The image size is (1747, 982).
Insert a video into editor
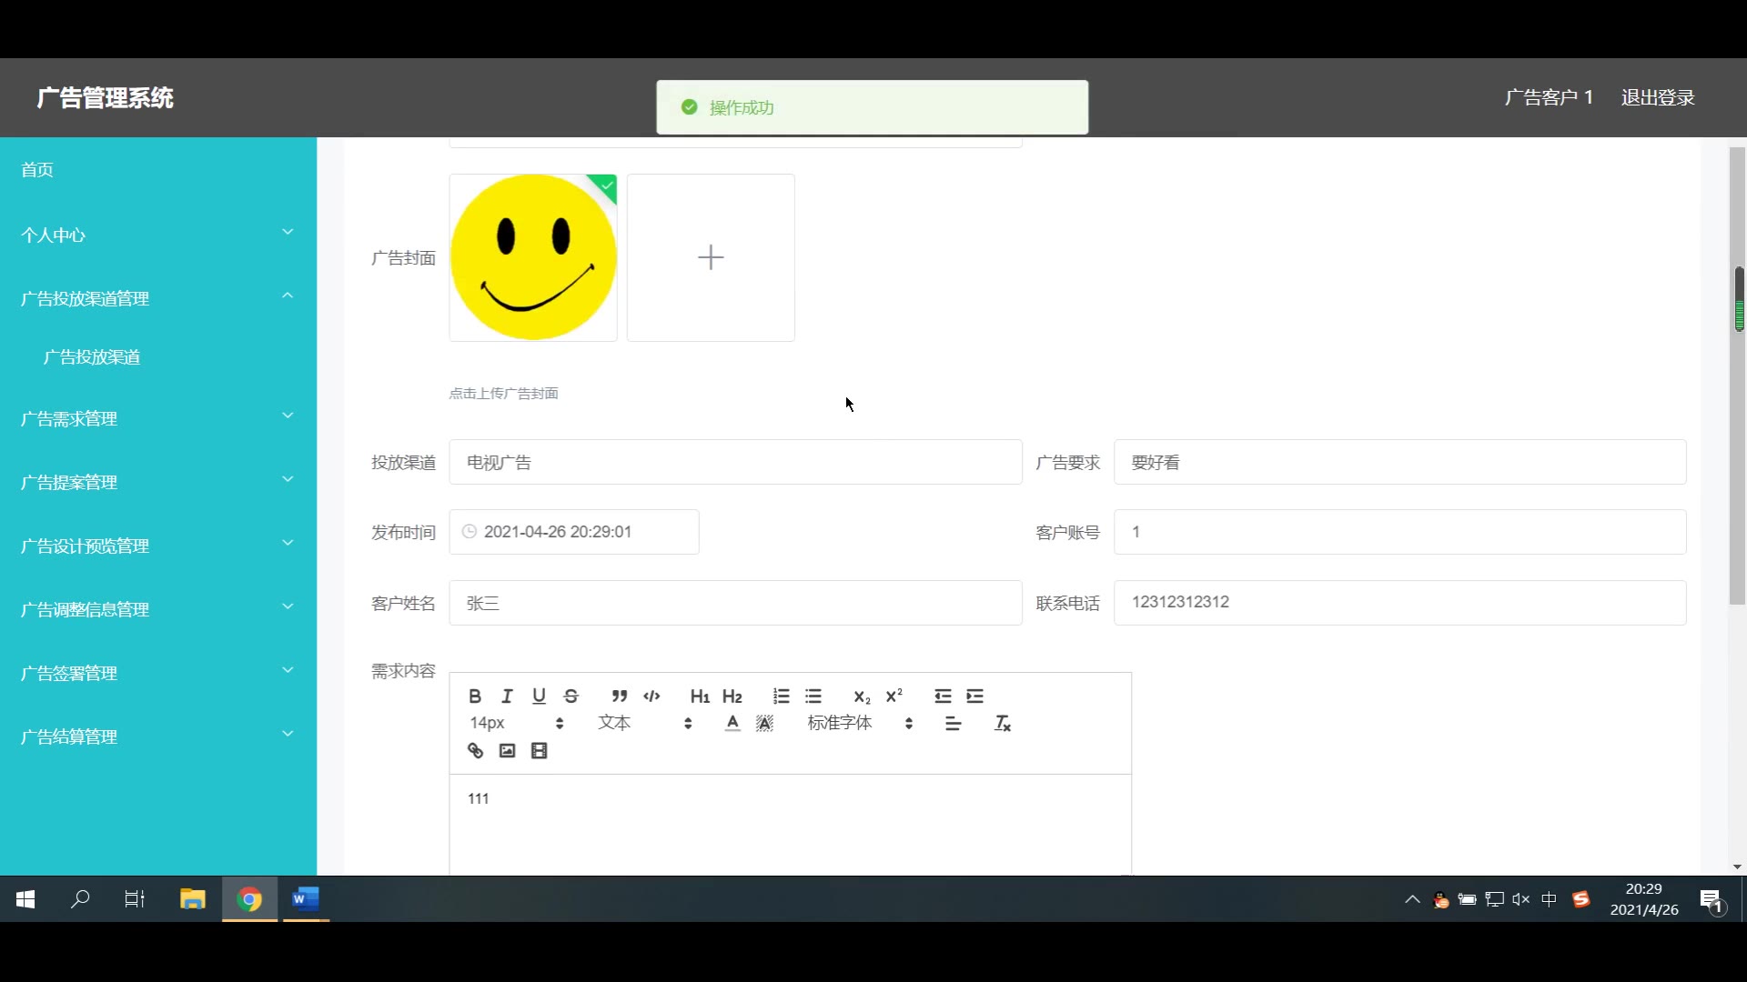tap(539, 751)
